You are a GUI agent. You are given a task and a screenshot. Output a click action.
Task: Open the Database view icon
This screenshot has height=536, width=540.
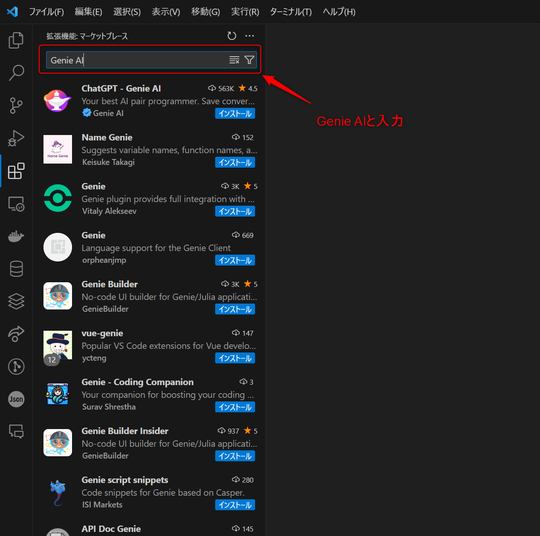[x=16, y=269]
